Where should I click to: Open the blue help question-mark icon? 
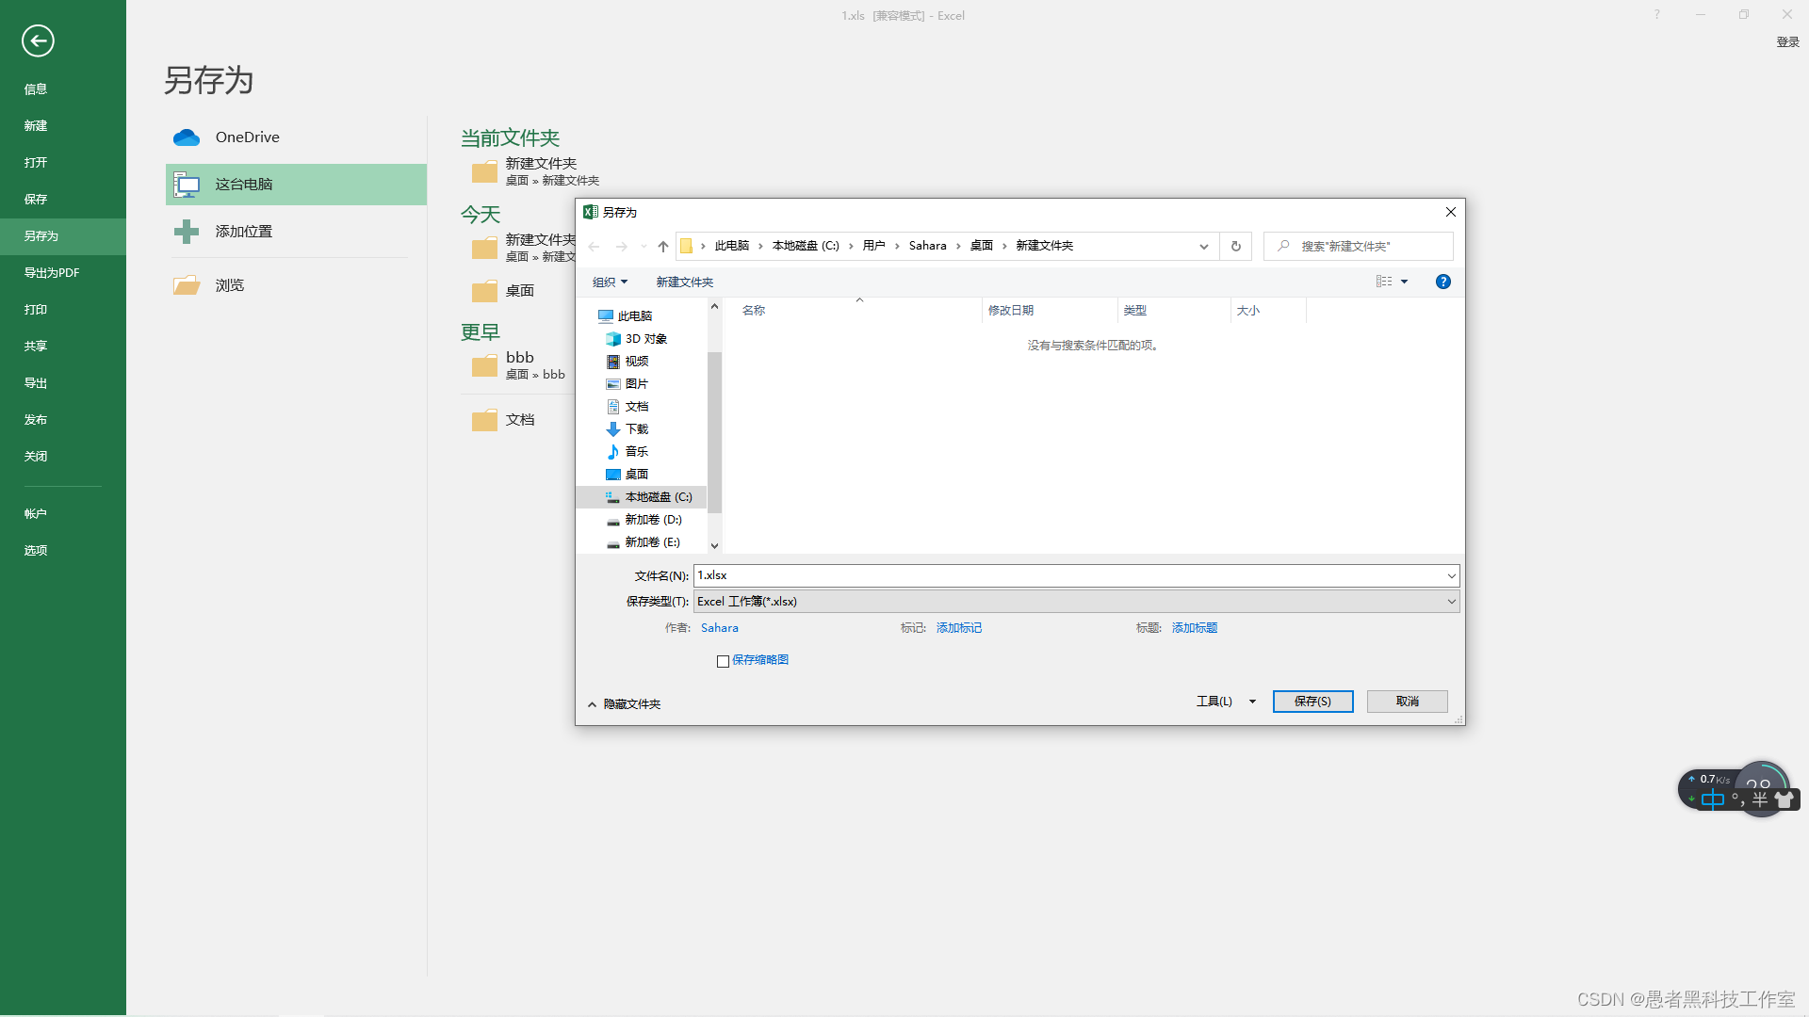[1442, 282]
